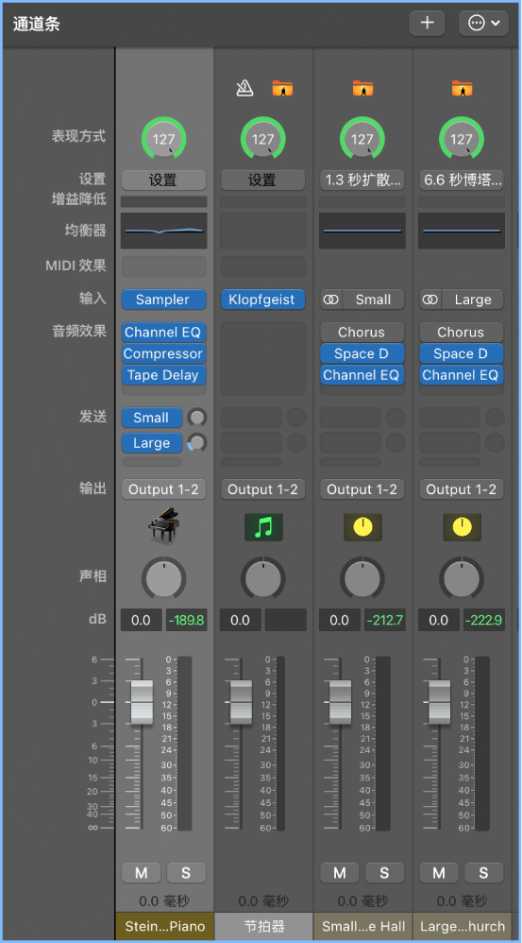Open Output 1-2 menu on Large Church
Image resolution: width=522 pixels, height=943 pixels.
tap(462, 489)
